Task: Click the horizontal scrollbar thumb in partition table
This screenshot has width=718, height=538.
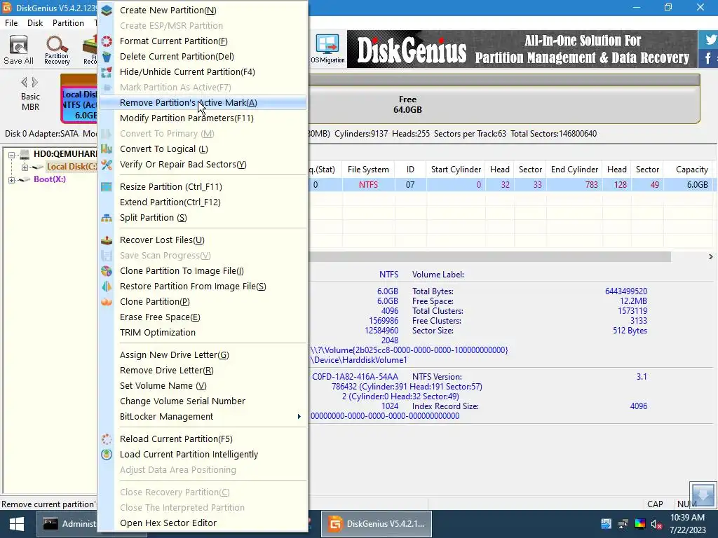Action: (489, 256)
